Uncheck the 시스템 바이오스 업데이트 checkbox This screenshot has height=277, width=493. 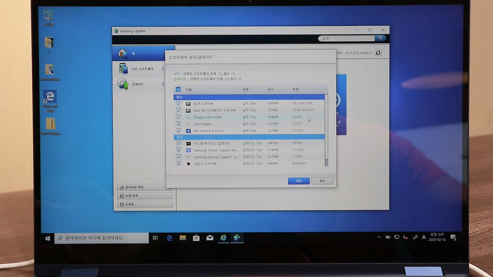pos(179,143)
